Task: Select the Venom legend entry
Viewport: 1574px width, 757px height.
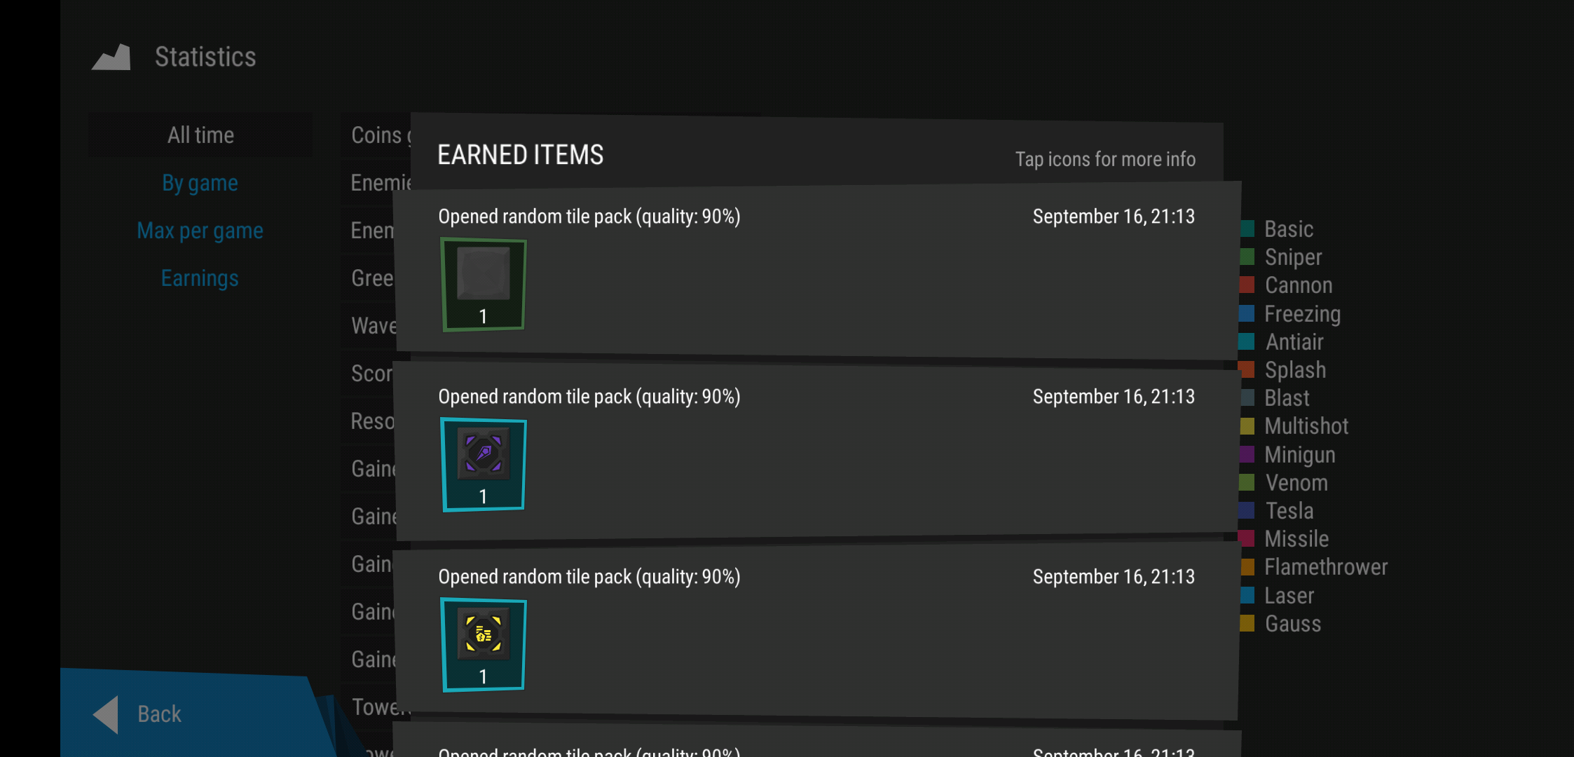Action: [x=1296, y=482]
